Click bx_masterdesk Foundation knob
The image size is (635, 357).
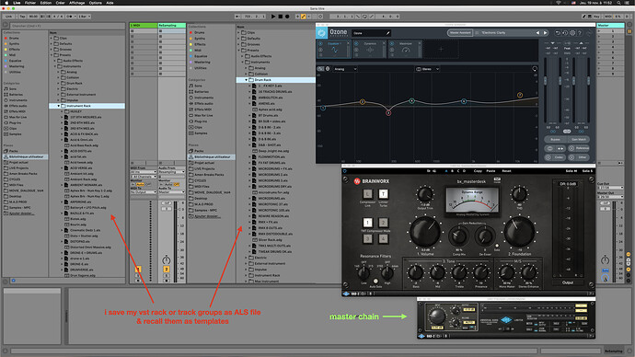519,232
